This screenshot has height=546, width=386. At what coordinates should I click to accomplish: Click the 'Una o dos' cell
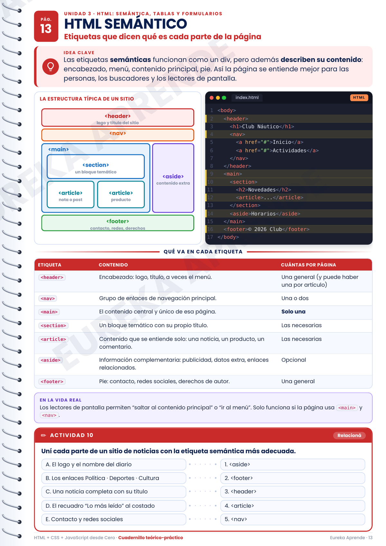pos(295,298)
